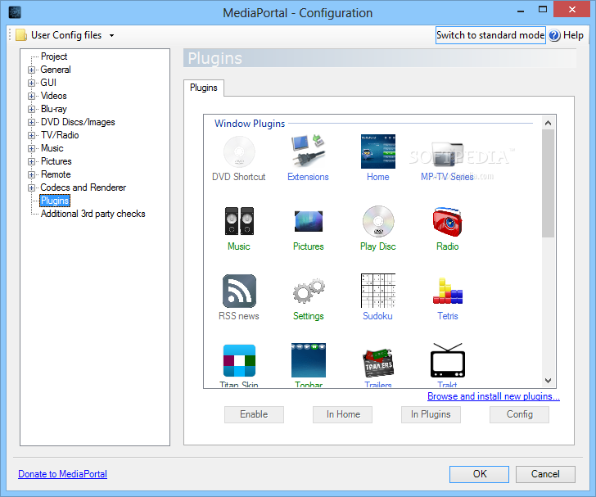
Task: Select the DVD Shortcut plugin icon
Action: tap(239, 151)
